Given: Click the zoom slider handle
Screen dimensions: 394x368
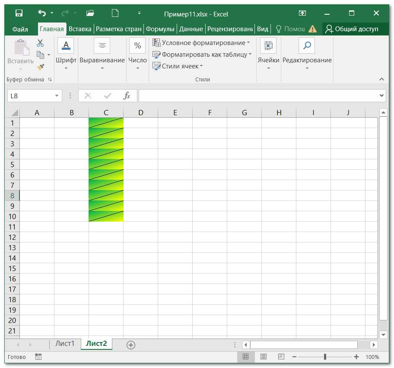Looking at the screenshot, I should pyautogui.click(x=325, y=357).
